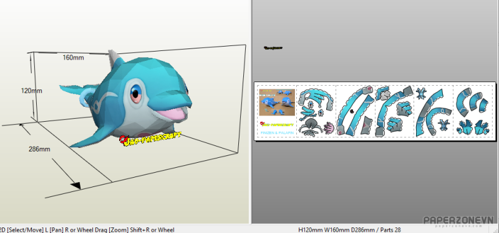Viewport: 499px width, 233px height.
Task: Click the splitter between 3D and 2D panes
Action: (x=250, y=112)
